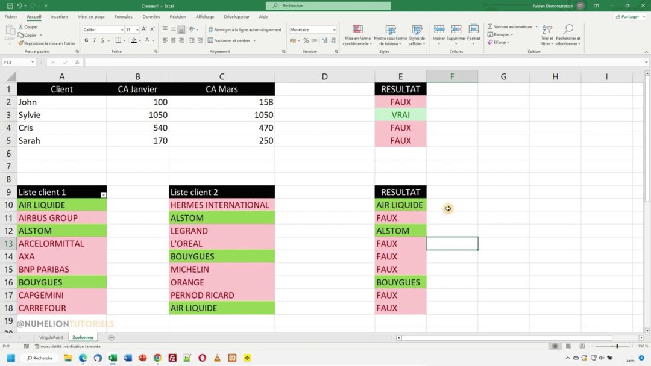Toggle center text alignment
651x366 pixels.
[173, 40]
